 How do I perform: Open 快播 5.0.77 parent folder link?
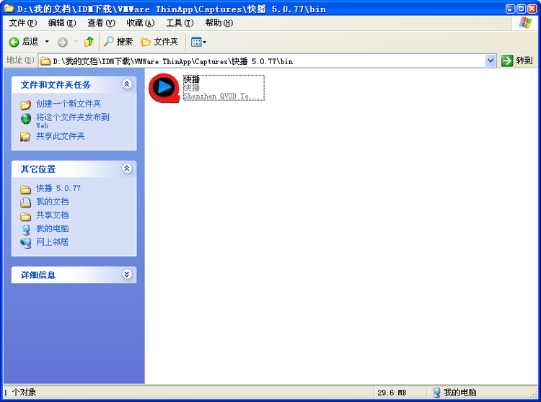click(58, 189)
